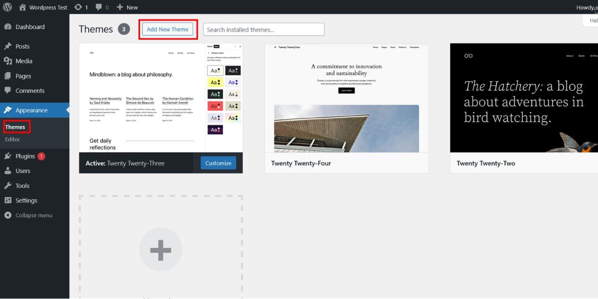Click the Tools wrench icon

point(7,186)
